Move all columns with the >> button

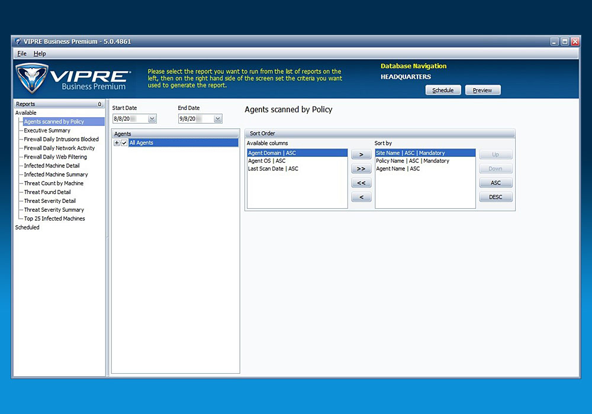click(x=361, y=169)
